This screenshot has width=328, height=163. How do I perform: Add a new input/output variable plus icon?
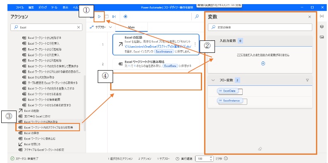click(x=263, y=64)
